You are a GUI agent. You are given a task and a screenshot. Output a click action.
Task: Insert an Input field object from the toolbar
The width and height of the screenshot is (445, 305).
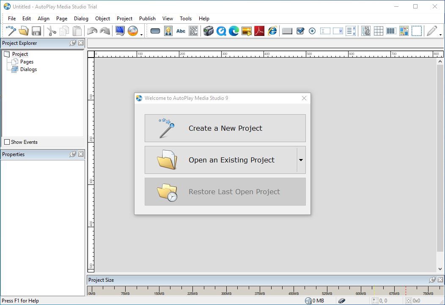click(325, 30)
